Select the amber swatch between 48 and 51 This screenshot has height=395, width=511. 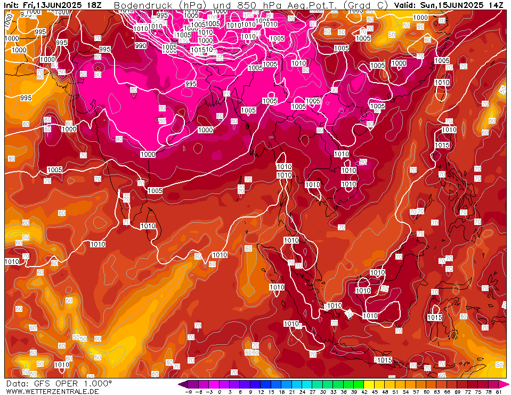click(390, 384)
